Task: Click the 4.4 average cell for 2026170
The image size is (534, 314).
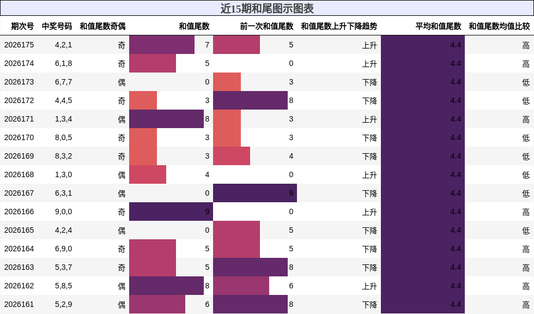Action: click(423, 137)
